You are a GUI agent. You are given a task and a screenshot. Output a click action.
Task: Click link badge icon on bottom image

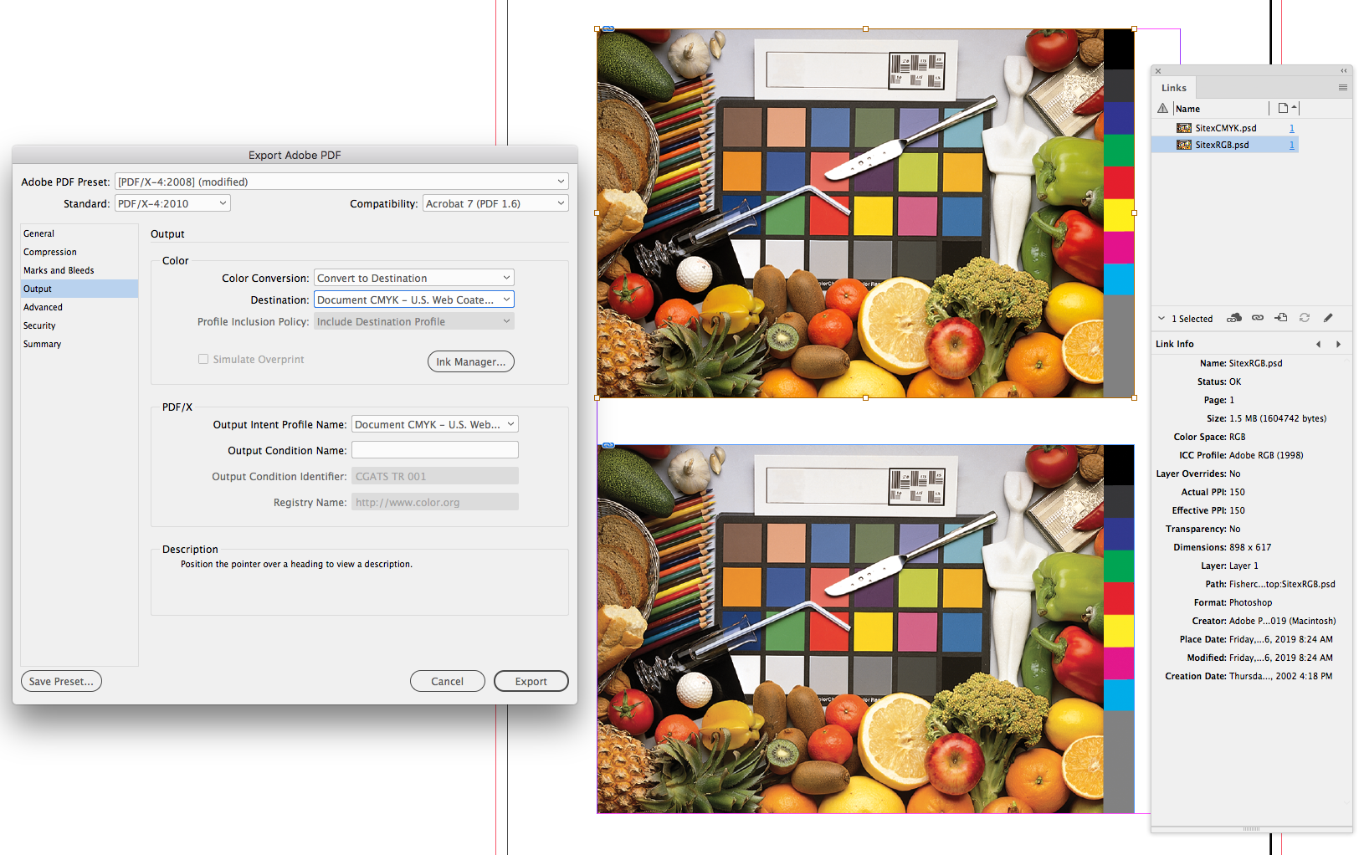point(608,445)
